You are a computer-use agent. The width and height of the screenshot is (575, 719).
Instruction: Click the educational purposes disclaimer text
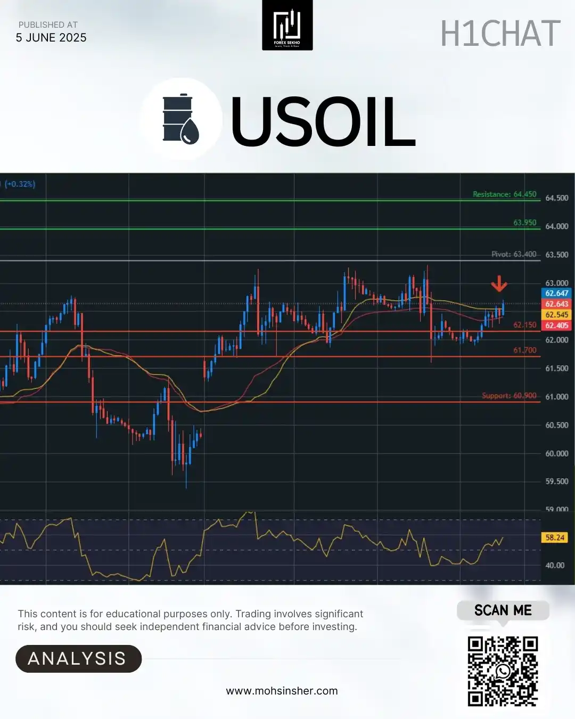(x=191, y=620)
